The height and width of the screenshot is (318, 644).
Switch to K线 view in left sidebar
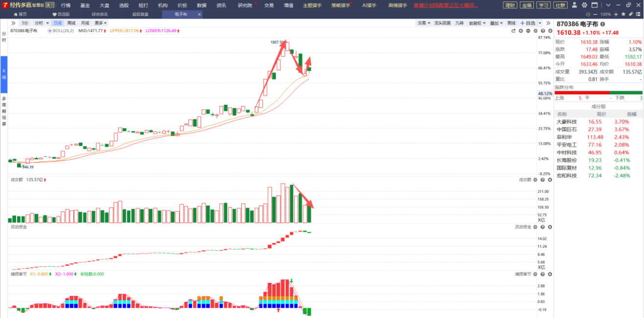pos(4,74)
